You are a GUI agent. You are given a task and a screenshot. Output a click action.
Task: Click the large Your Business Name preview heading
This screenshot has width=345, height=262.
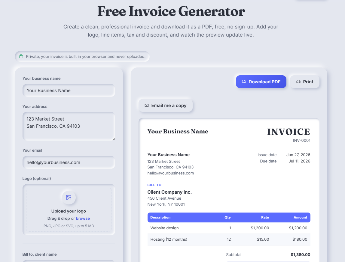click(x=178, y=131)
